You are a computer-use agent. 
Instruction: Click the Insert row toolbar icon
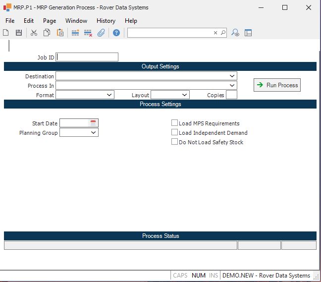click(75, 33)
